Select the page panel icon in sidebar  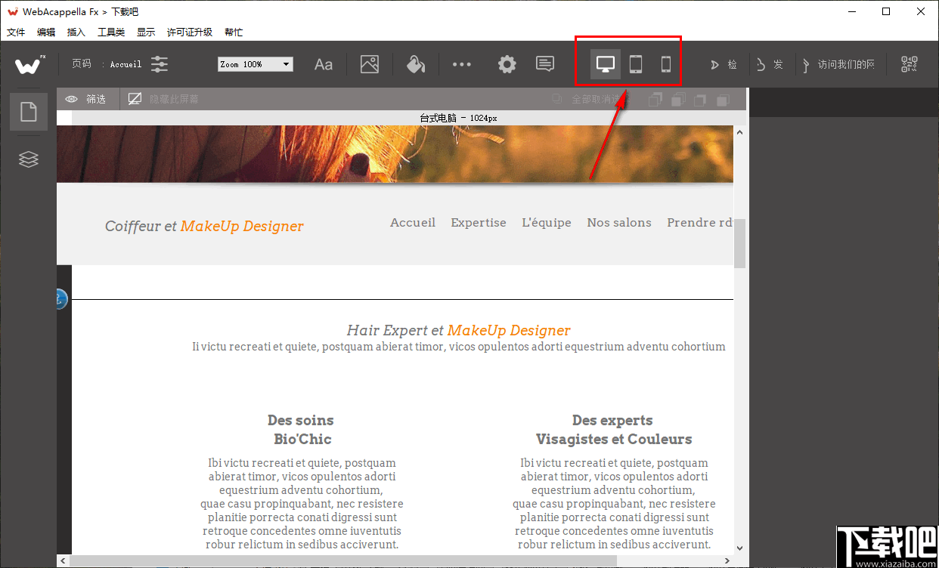[29, 112]
